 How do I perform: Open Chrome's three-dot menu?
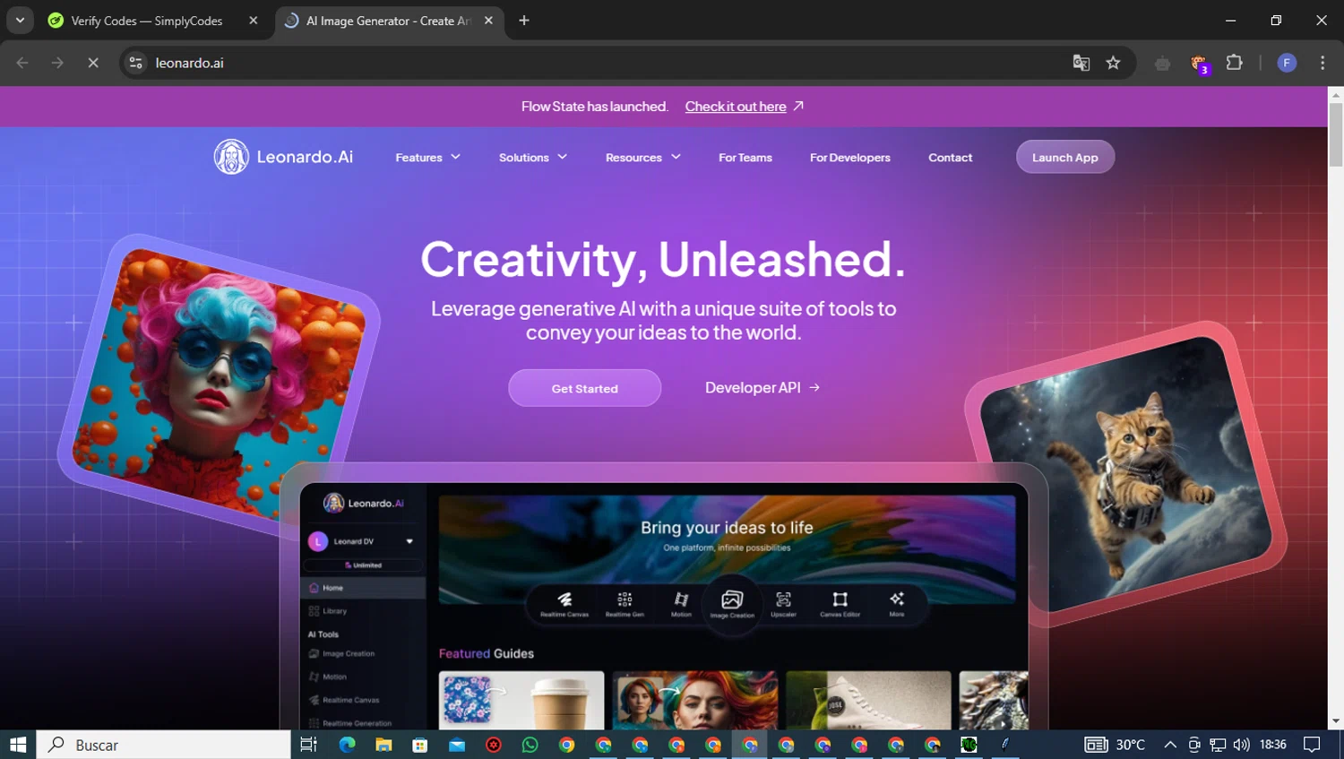pyautogui.click(x=1322, y=63)
